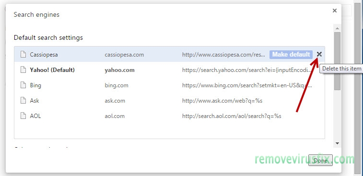Image resolution: width=363 pixels, height=176 pixels.
Task: Select the Bing engine name
Action: pyautogui.click(x=35, y=85)
